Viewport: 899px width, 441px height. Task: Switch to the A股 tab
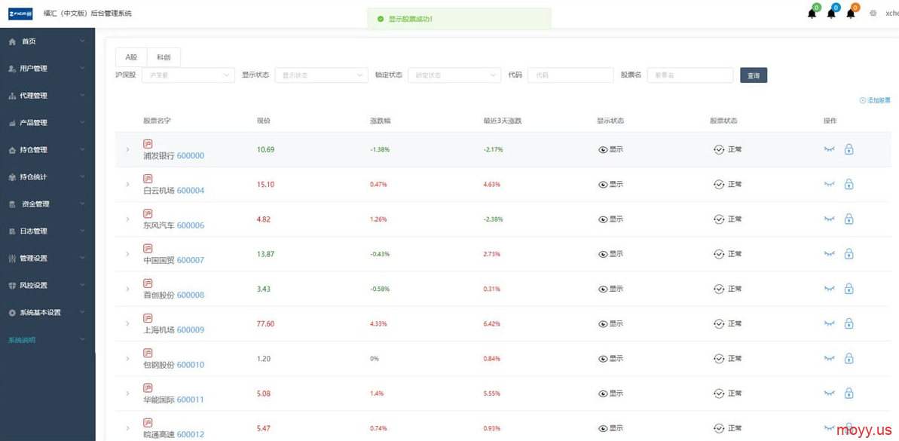[x=131, y=57]
